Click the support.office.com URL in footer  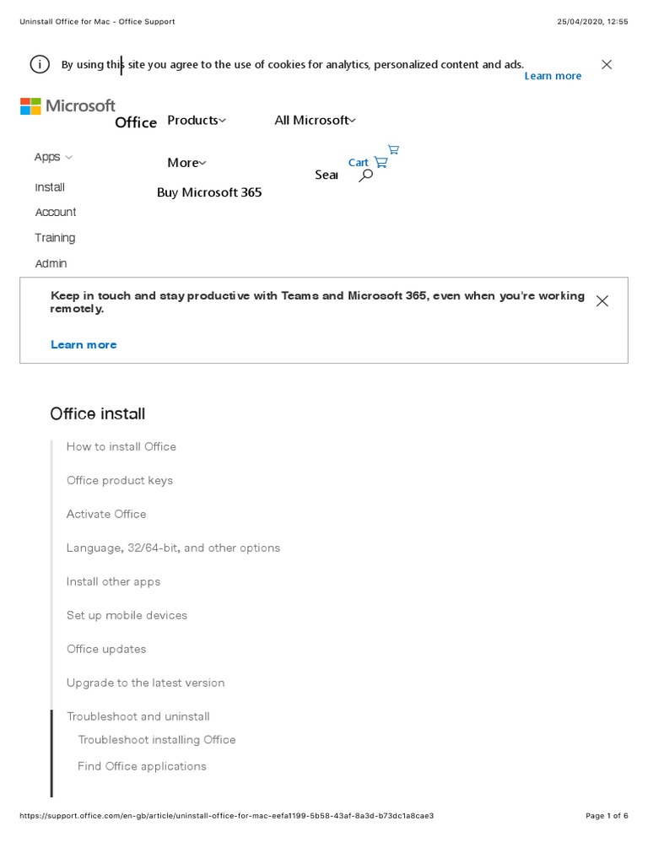226,816
